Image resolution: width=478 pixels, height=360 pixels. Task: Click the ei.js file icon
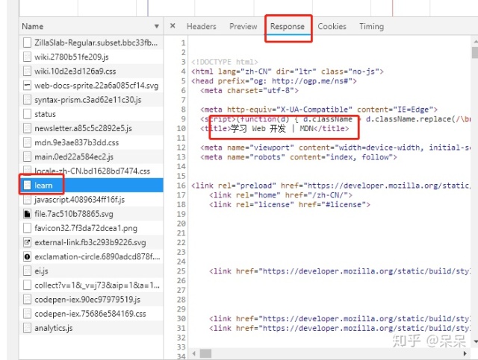click(x=27, y=271)
